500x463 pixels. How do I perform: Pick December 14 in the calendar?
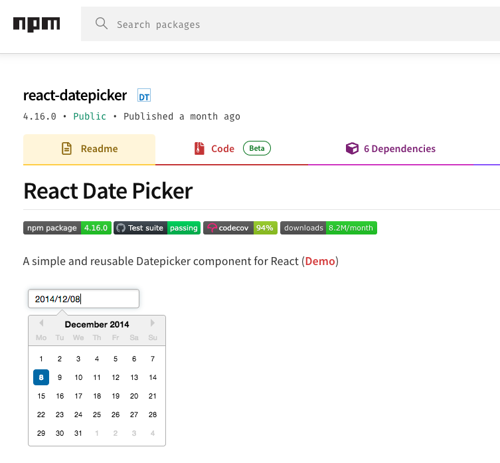point(153,377)
